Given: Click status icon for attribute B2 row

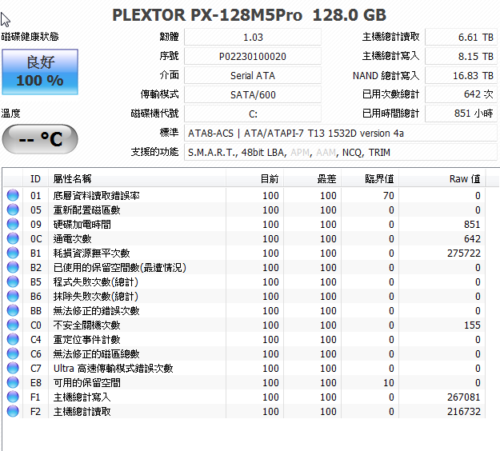Looking at the screenshot, I should [13, 267].
